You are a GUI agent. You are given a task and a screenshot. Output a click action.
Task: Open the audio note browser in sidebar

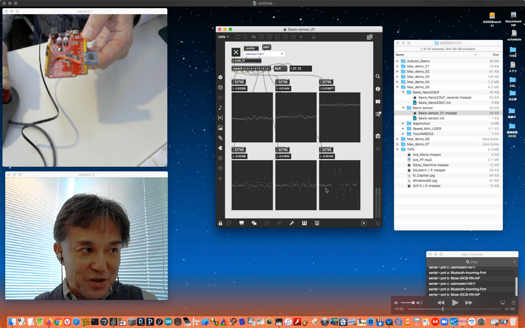(x=220, y=108)
